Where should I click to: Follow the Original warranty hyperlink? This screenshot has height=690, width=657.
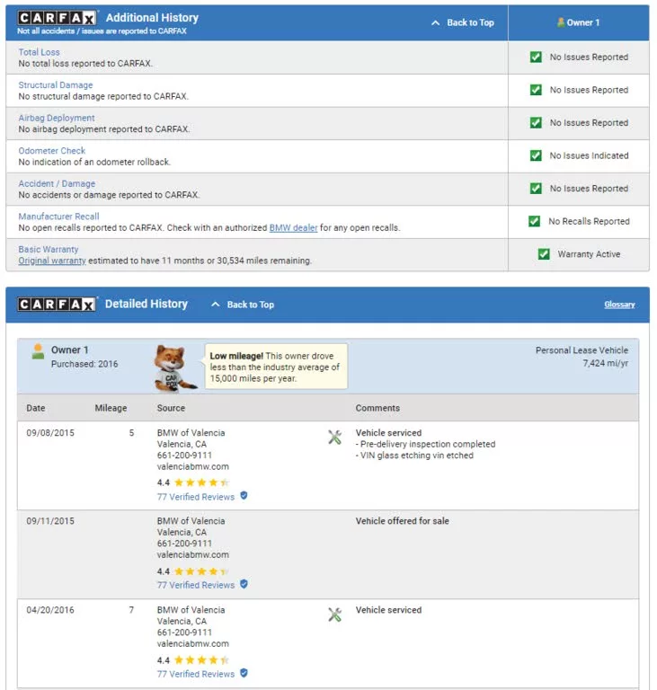pos(52,261)
